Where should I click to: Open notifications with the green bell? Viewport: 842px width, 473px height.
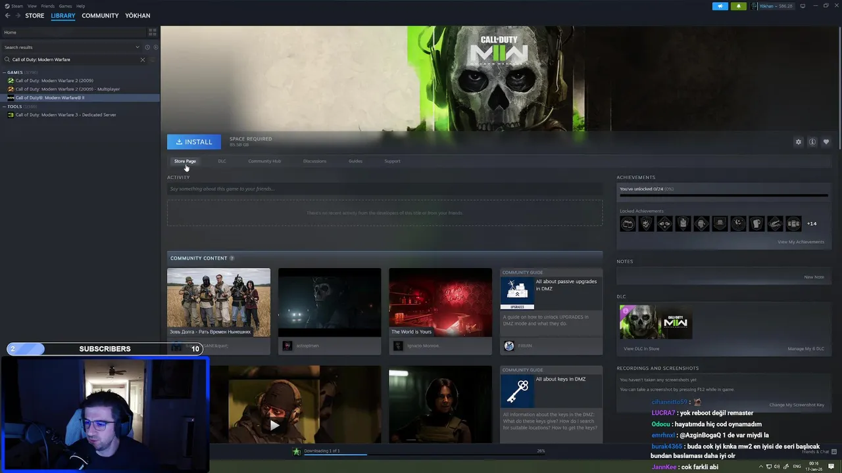tap(738, 6)
